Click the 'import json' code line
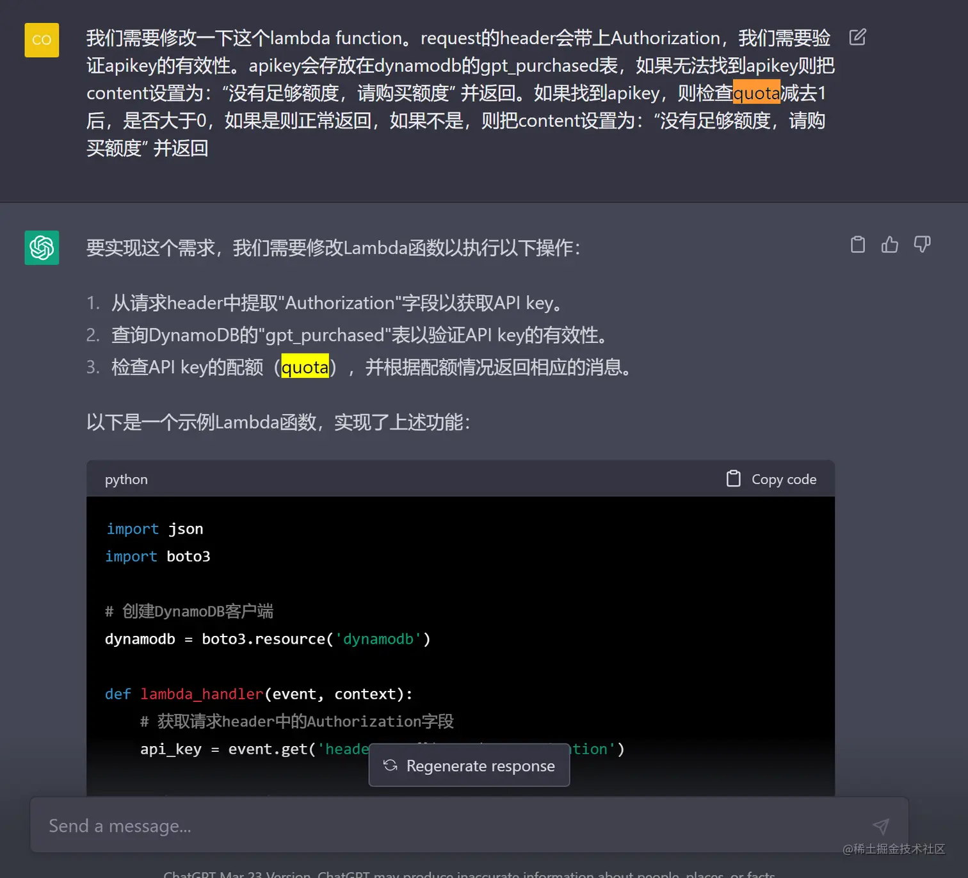The height and width of the screenshot is (878, 968). pyautogui.click(x=155, y=529)
